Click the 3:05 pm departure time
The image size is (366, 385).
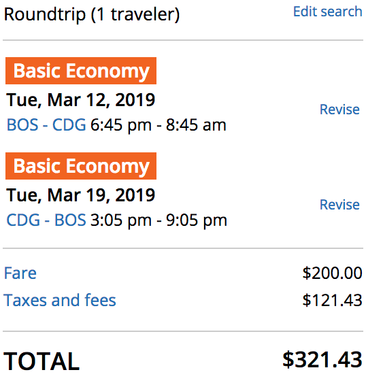click(121, 220)
